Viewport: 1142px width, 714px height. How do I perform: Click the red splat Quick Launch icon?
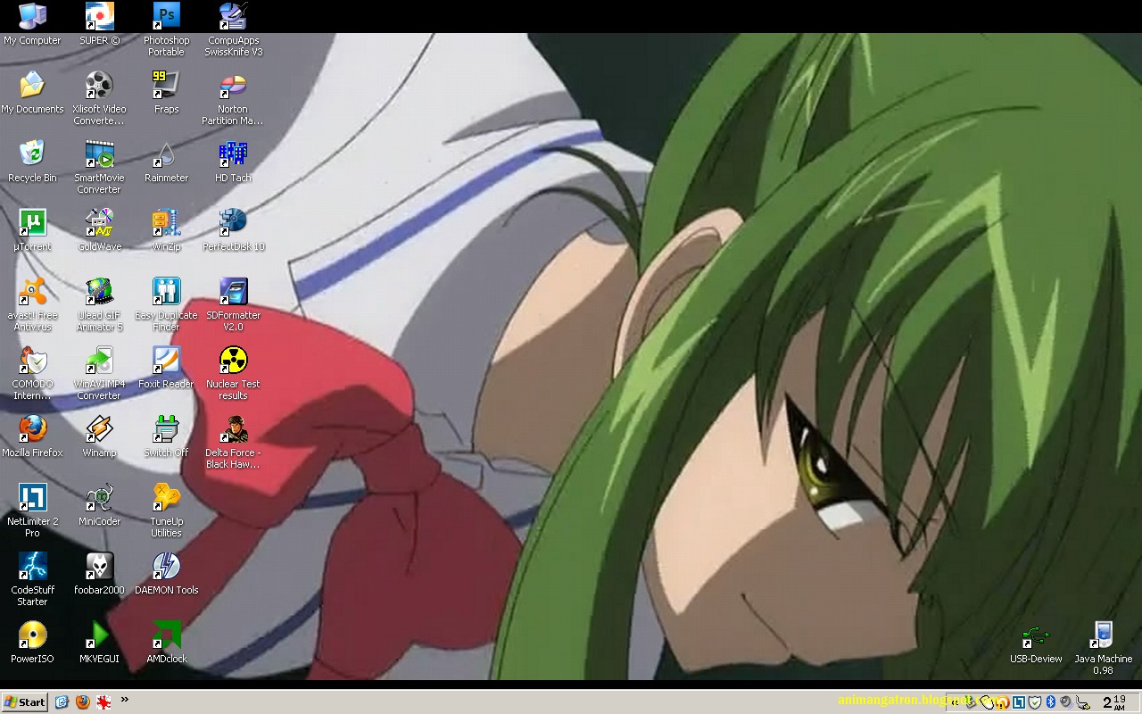(103, 702)
